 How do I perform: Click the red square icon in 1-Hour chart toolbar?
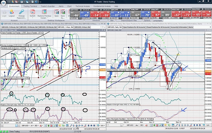[x=51, y=126]
